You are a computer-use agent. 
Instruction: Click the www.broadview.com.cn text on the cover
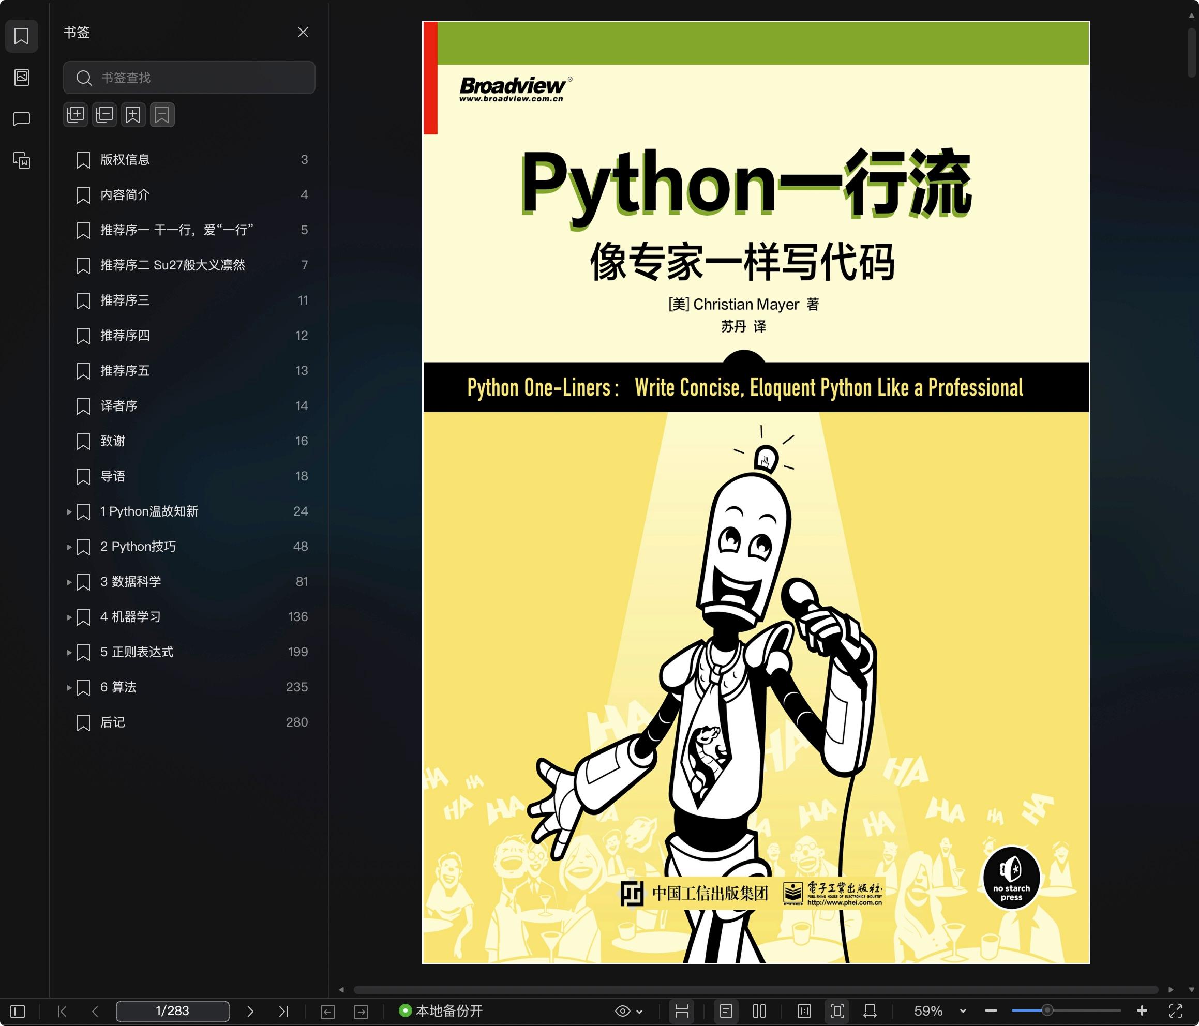[x=511, y=99]
